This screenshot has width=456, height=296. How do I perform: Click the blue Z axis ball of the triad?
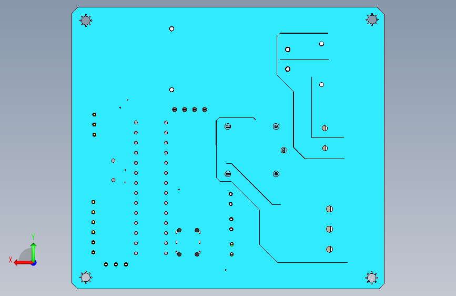pos(34,263)
